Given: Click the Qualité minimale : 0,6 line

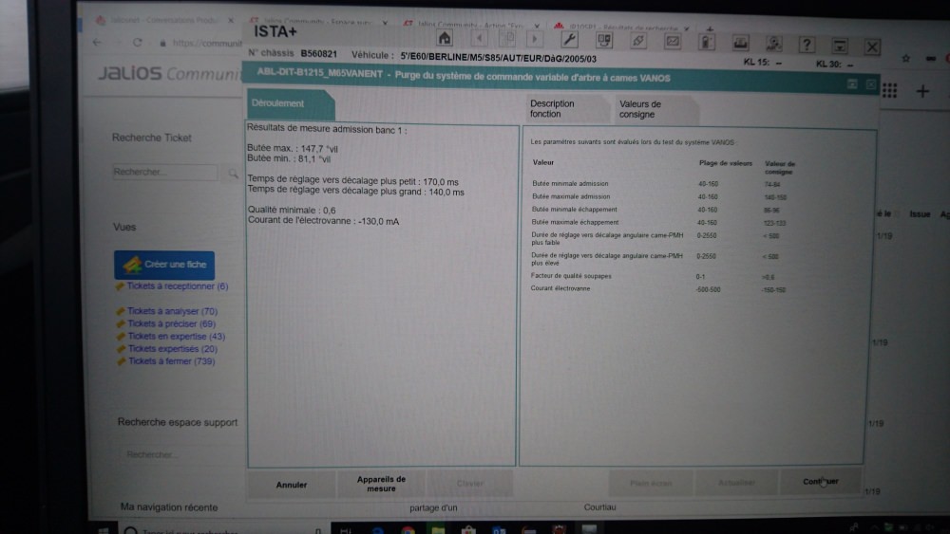Looking at the screenshot, I should 292,210.
